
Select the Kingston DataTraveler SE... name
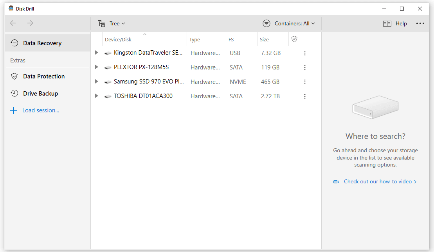coord(148,53)
